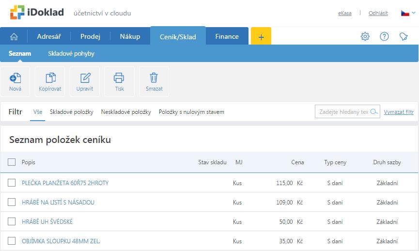The height and width of the screenshot is (251, 419).
Task: Go to the home icon tab
Action: point(14,37)
